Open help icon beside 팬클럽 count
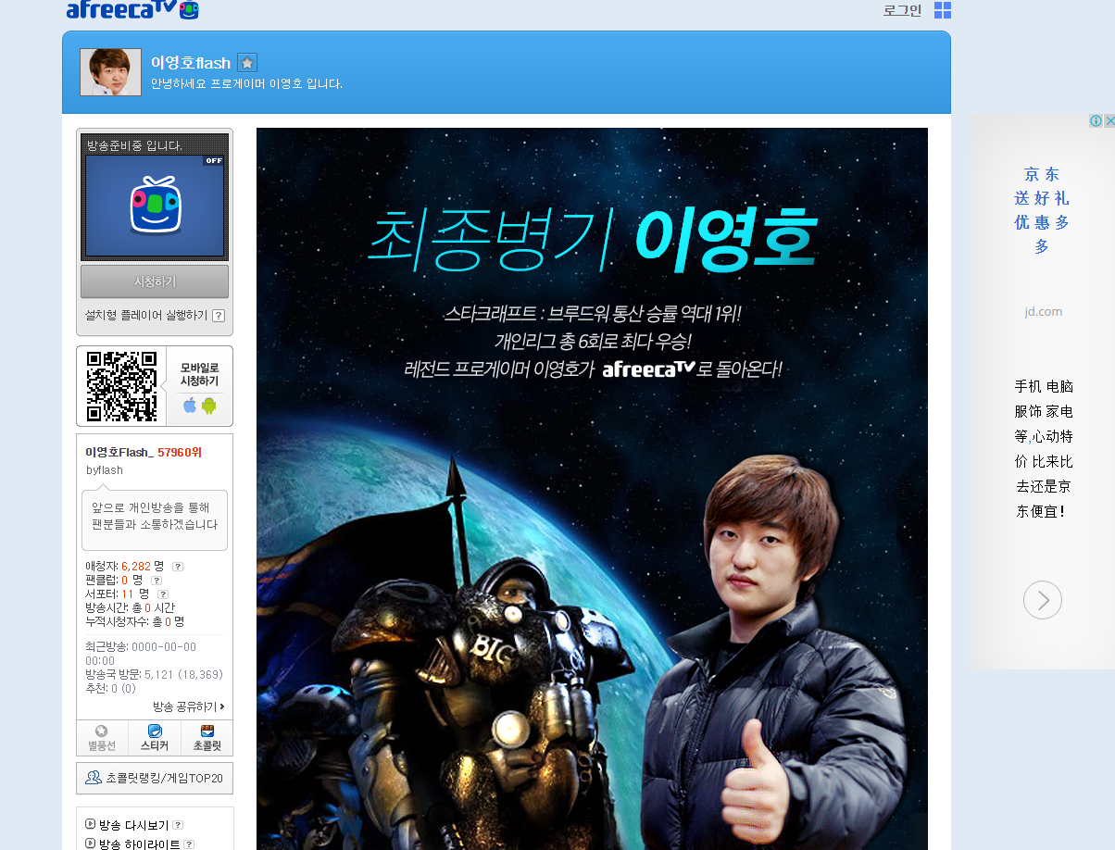The width and height of the screenshot is (1115, 850). point(157,581)
